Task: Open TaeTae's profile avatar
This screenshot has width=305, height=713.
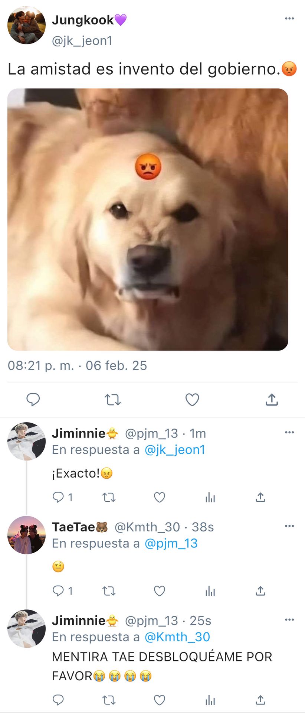Action: (26, 535)
